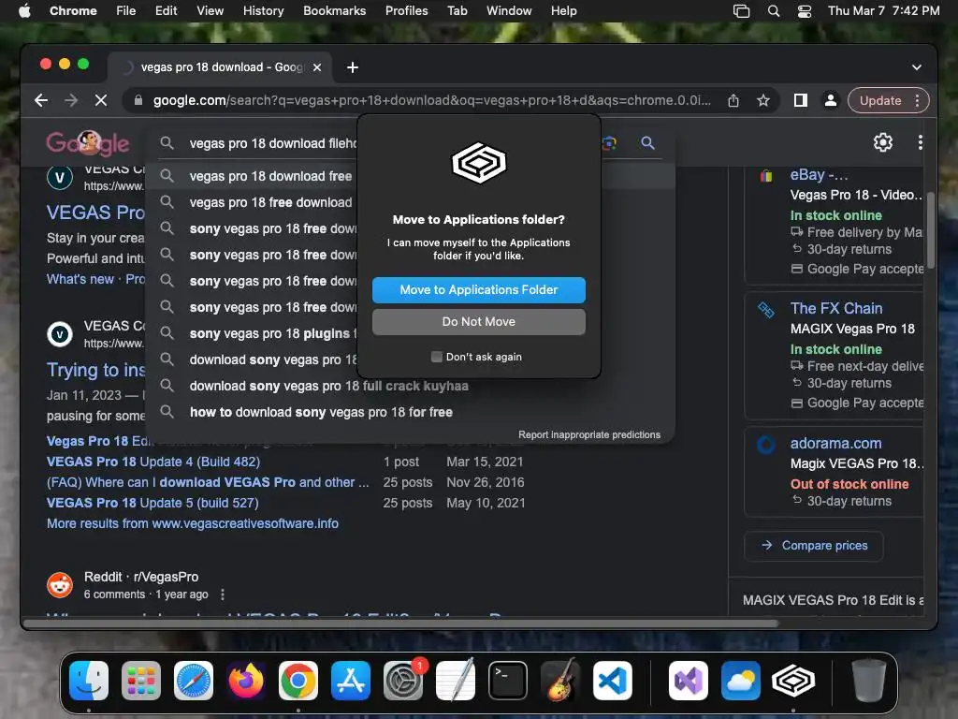This screenshot has height=719, width=958.
Task: Open Terminal from the Dock
Action: [508, 681]
